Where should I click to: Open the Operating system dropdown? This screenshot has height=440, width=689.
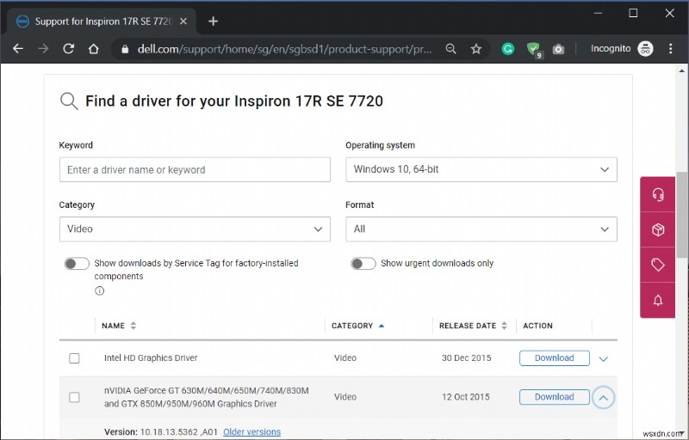(481, 169)
